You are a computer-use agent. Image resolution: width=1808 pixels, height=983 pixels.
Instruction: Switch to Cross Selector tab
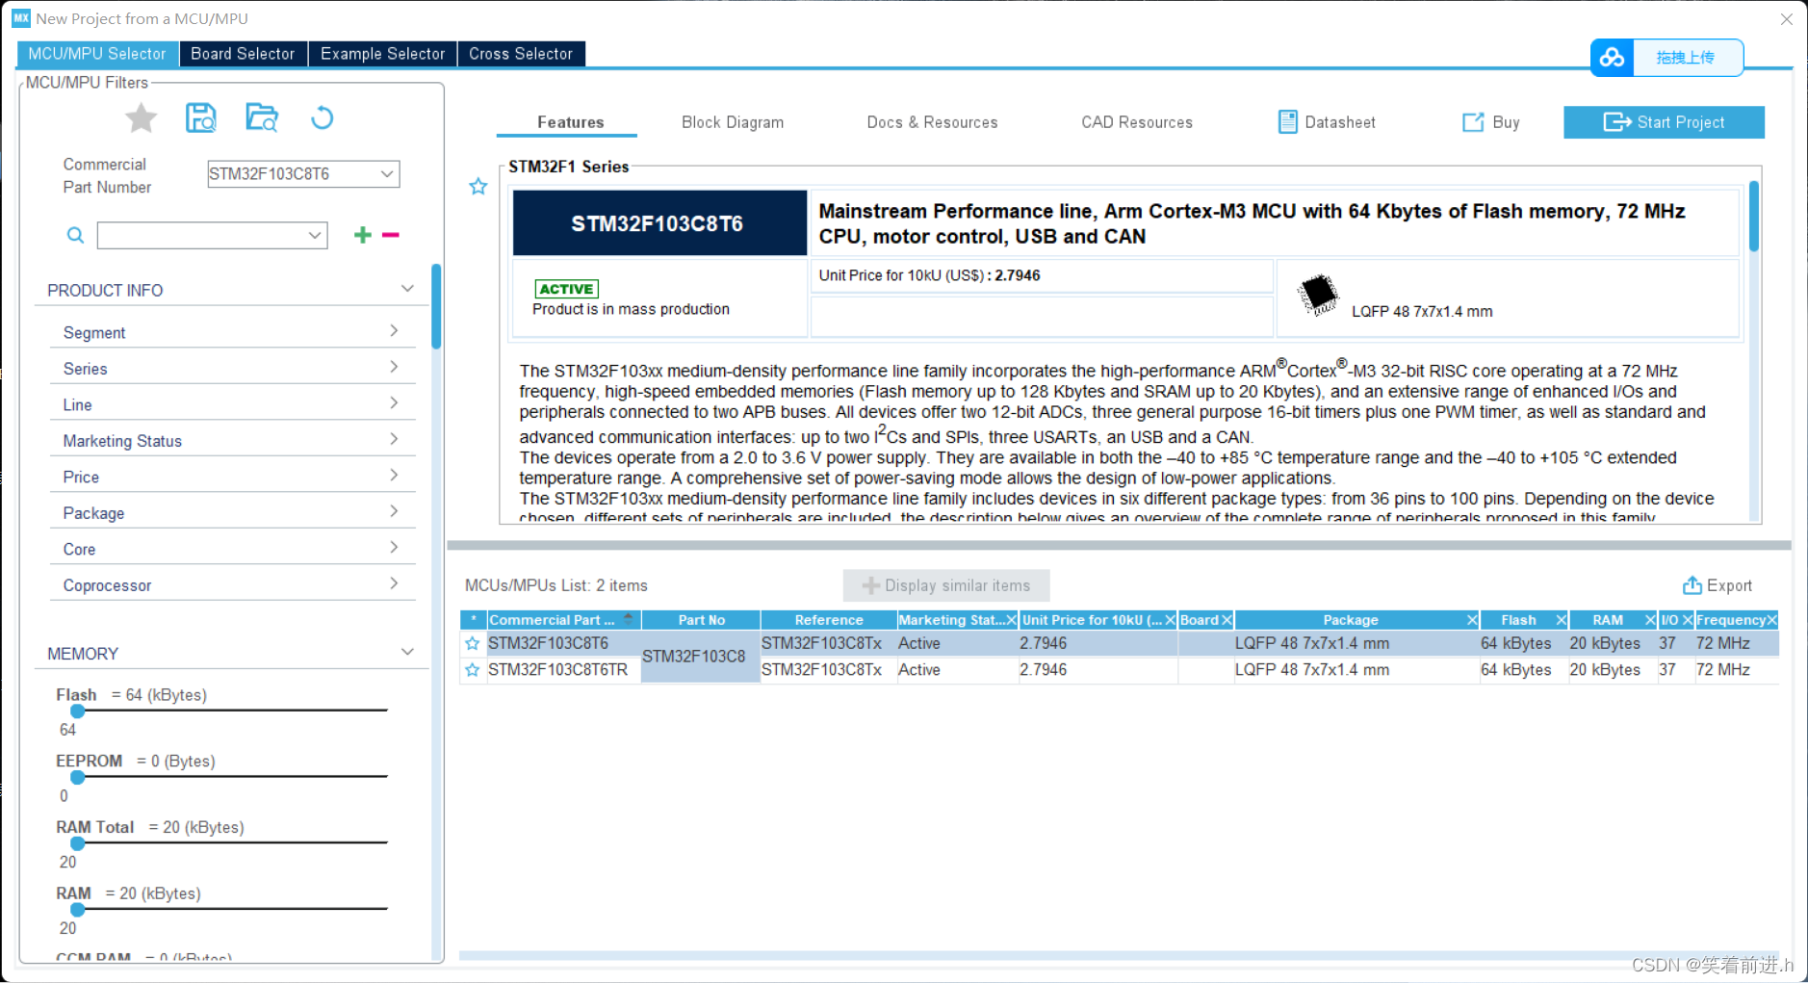tap(521, 54)
